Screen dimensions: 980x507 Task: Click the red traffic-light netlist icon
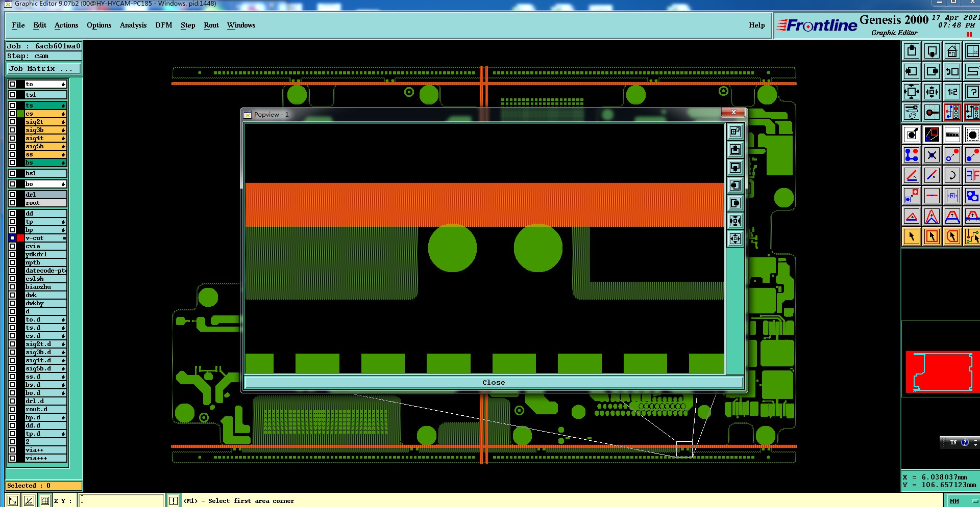(x=952, y=112)
